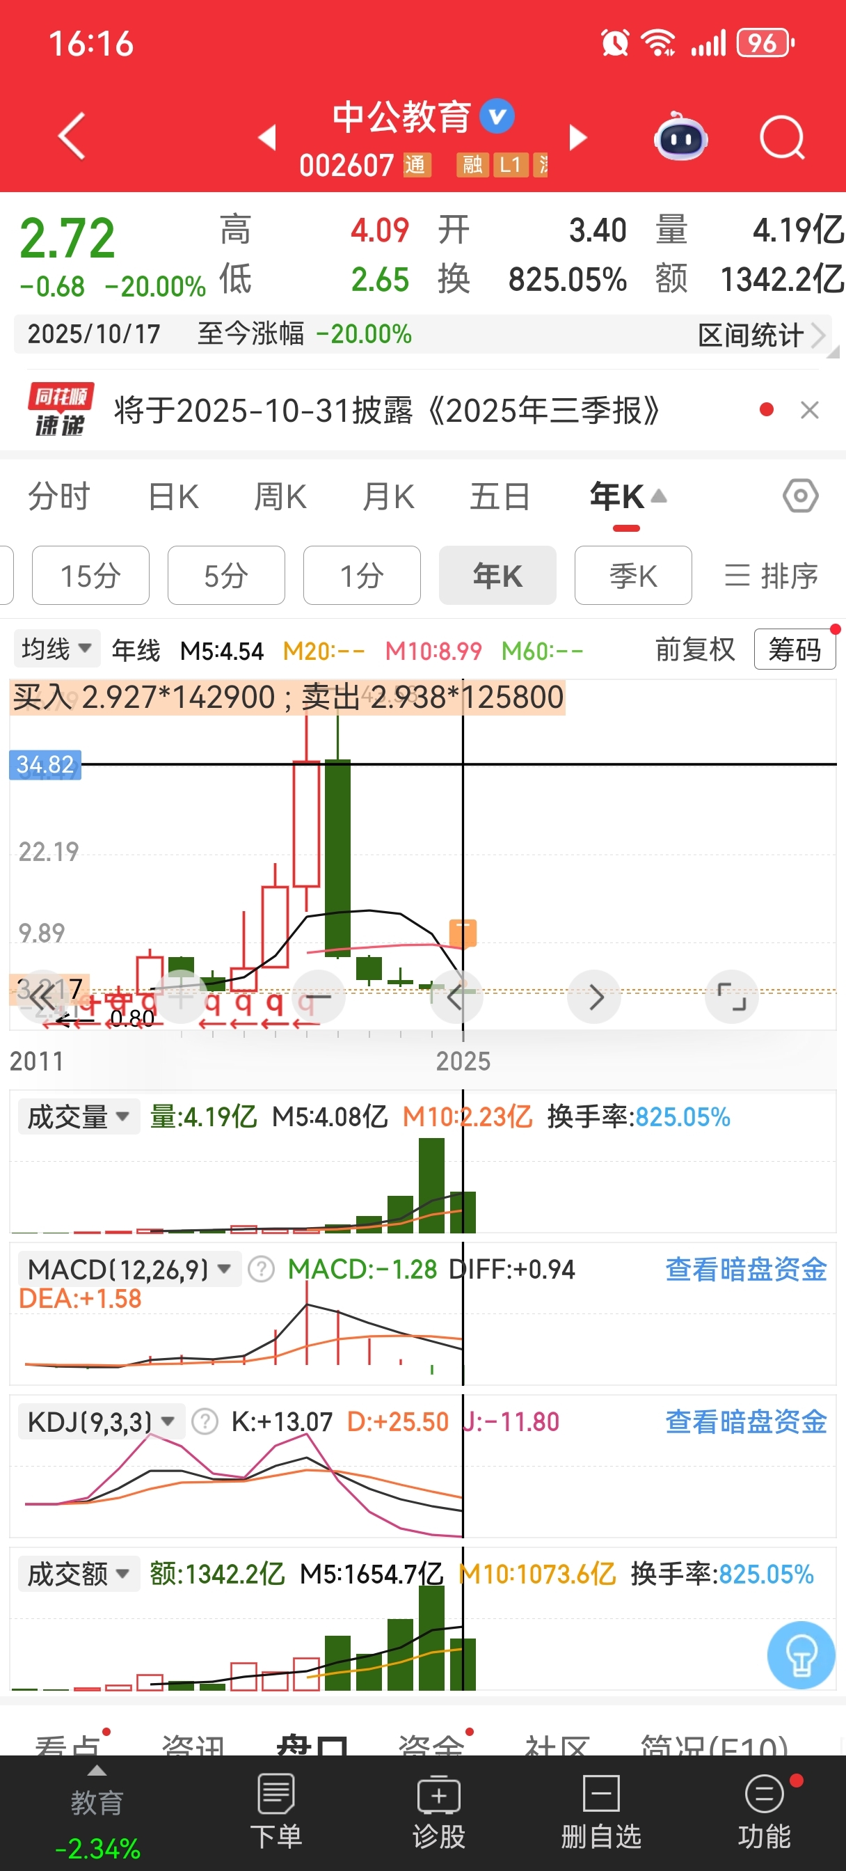Tap the current price 2.72
This screenshot has height=1871, width=846.
(x=67, y=238)
